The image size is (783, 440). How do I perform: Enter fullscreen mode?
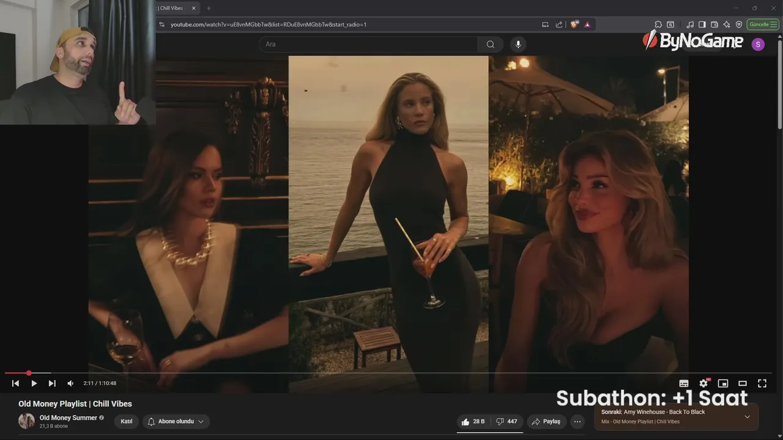pos(762,383)
